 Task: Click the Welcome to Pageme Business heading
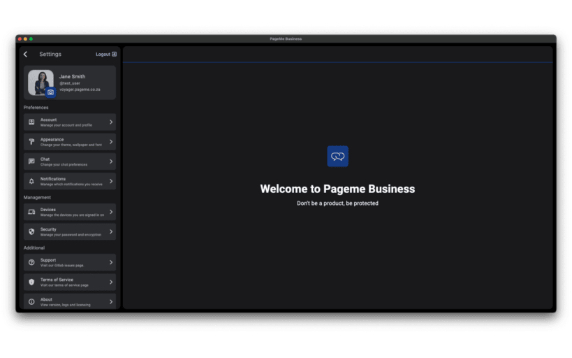[x=337, y=189]
